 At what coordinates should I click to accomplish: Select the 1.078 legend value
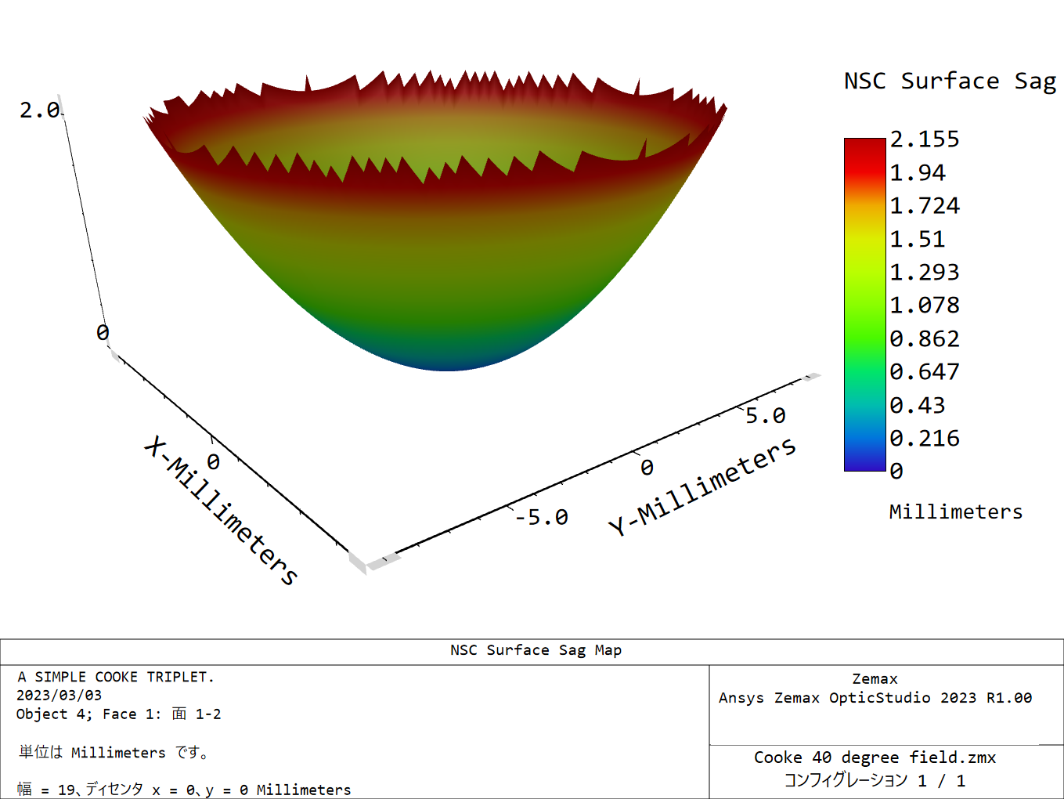(925, 305)
